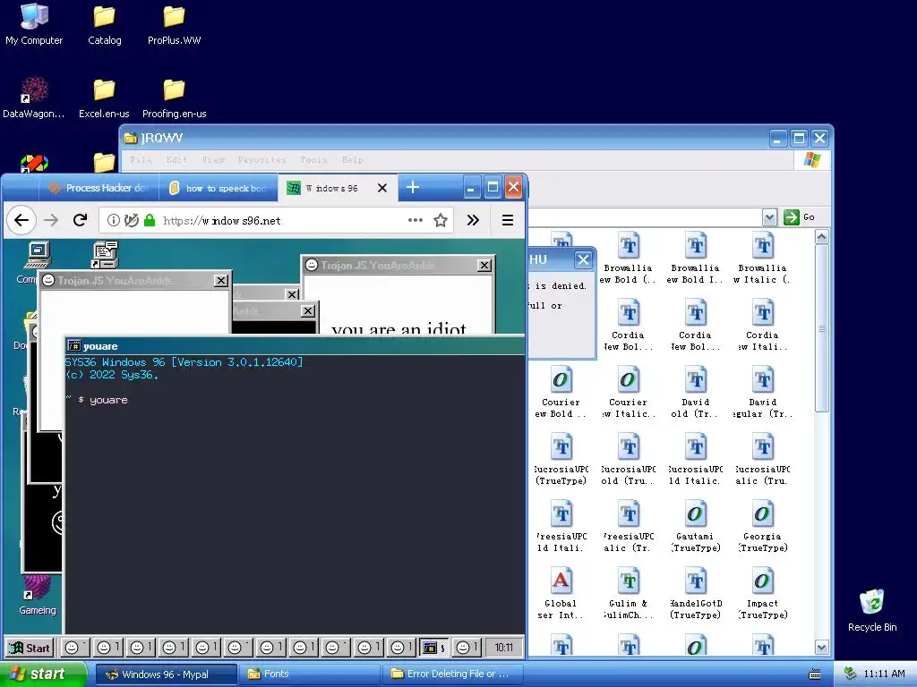Image resolution: width=917 pixels, height=687 pixels.
Task: Select the HandelGotD TrueType font
Action: point(695,594)
